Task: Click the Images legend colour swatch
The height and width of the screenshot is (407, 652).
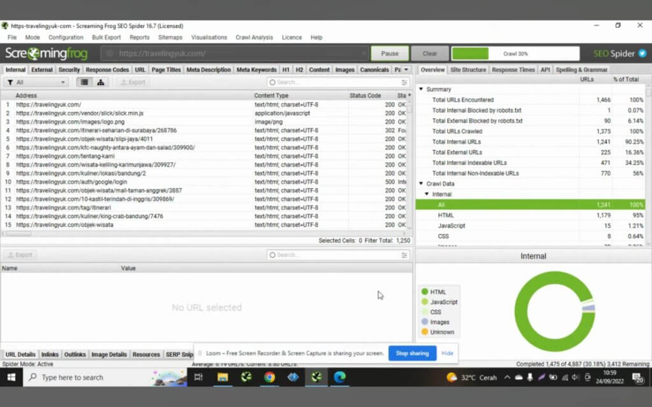Action: [x=425, y=321]
